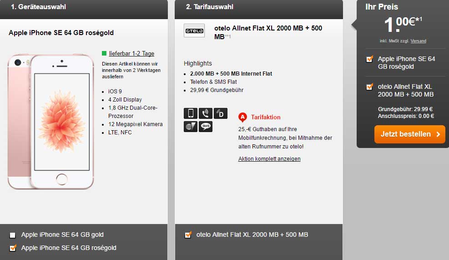This screenshot has width=449, height=260.
Task: Toggle Apple iPhone SE 64 GB roségold checkbox
Action: pos(13,248)
